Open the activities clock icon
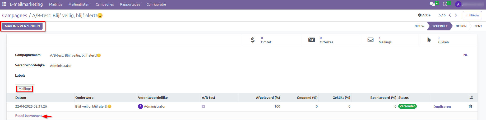The width and height of the screenshot is (486, 120). [445, 4]
